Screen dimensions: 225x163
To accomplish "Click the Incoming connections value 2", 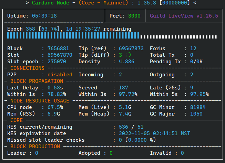I will [120, 75].
